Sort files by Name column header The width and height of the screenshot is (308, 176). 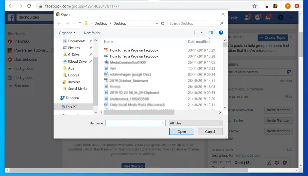pyautogui.click(x=108, y=42)
